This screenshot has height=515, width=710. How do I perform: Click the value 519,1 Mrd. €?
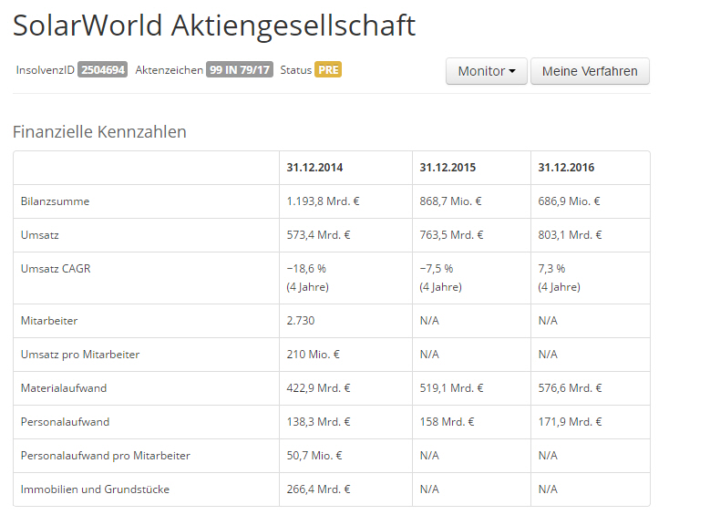pyautogui.click(x=451, y=388)
